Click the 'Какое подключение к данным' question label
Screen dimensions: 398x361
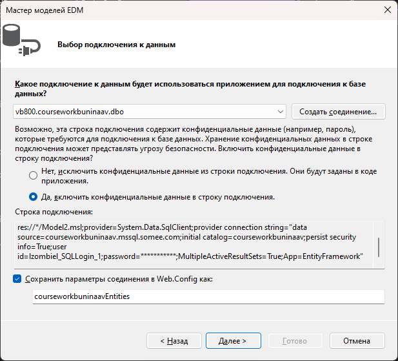point(190,88)
